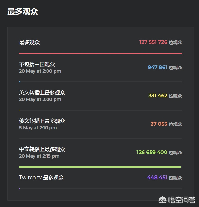This screenshot has height=207, width=199.
Task: Select the 331 462 yellow viewer count
Action: click(x=158, y=96)
